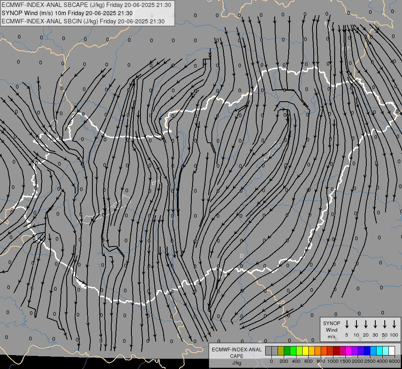Click the wind arrow above the 20 label
Screen dimensions: 402x369
point(366,324)
